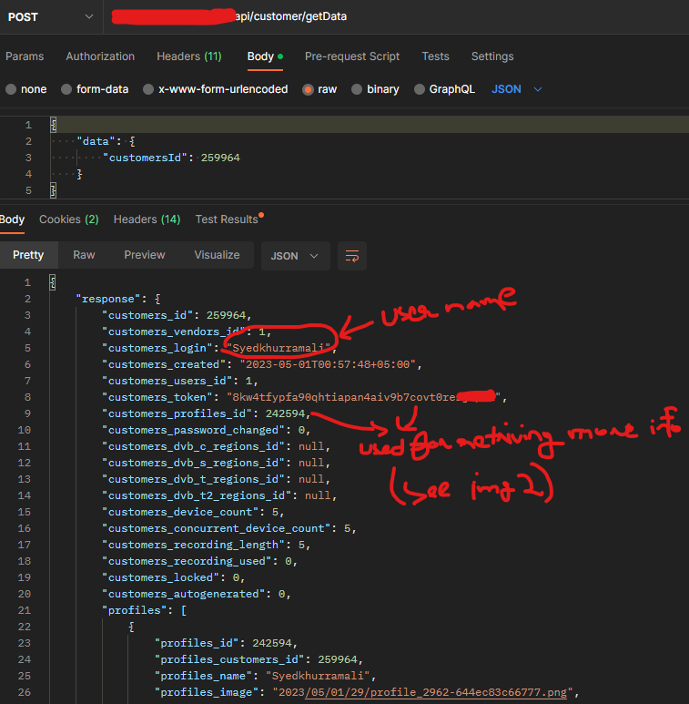Toggle the response line wrap icon
Screen dimensions: 689x704
[x=352, y=256]
